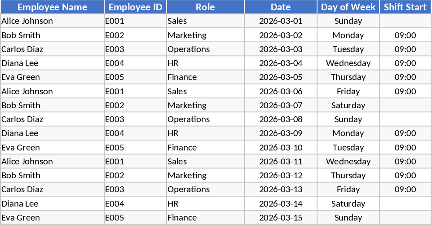Select the cell containing Wednesday for 2026-03-04
The height and width of the screenshot is (225, 432).
click(x=348, y=63)
